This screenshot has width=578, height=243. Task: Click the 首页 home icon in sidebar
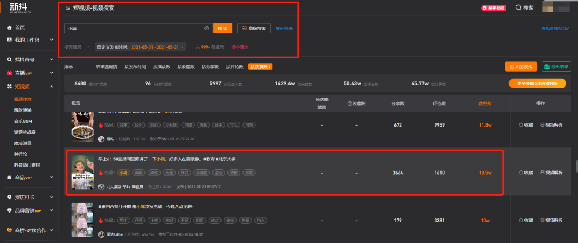10,28
